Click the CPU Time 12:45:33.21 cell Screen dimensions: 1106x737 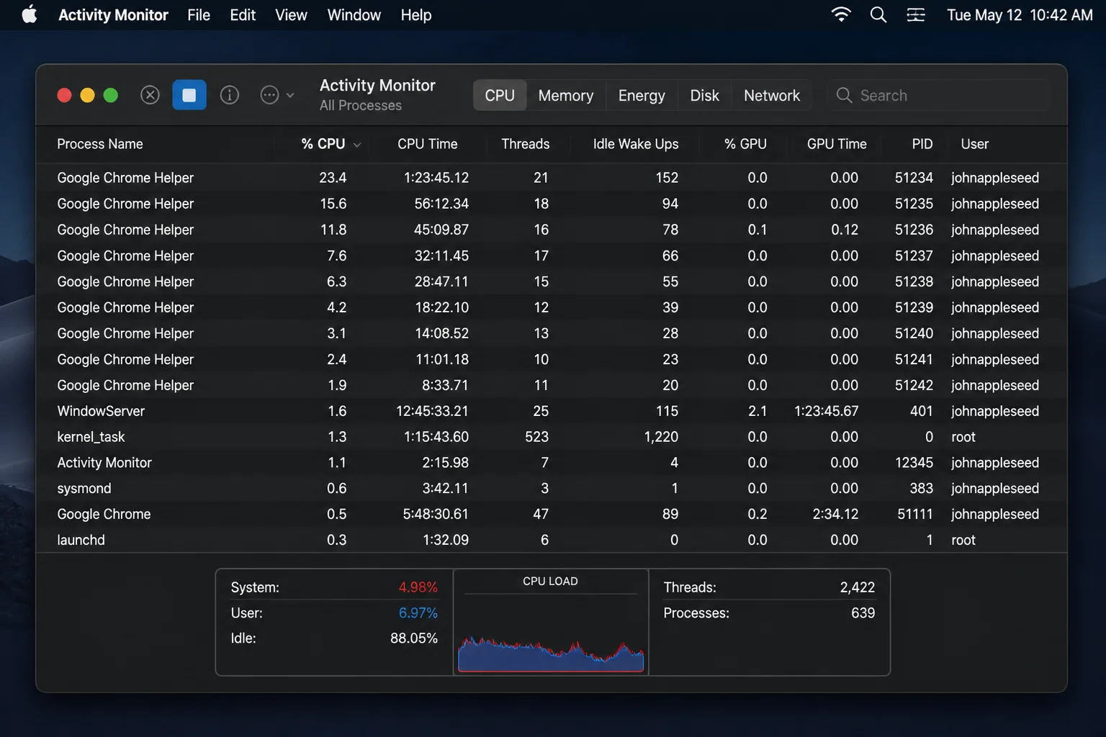(432, 411)
